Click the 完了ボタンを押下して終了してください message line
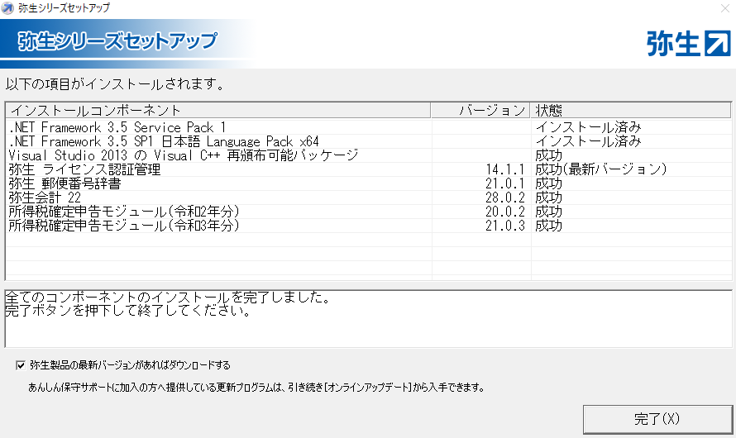 pyautogui.click(x=129, y=311)
